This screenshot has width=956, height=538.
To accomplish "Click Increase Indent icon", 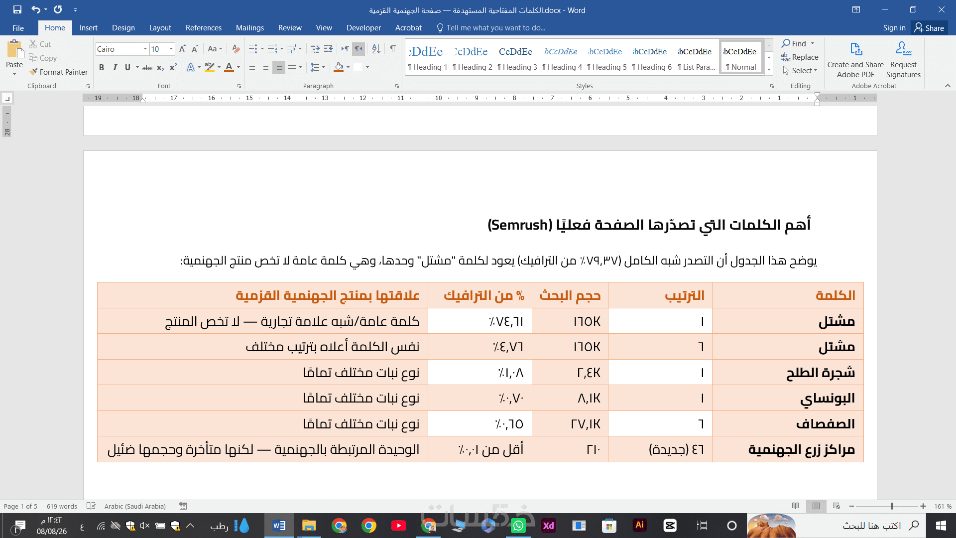I will coord(328,49).
